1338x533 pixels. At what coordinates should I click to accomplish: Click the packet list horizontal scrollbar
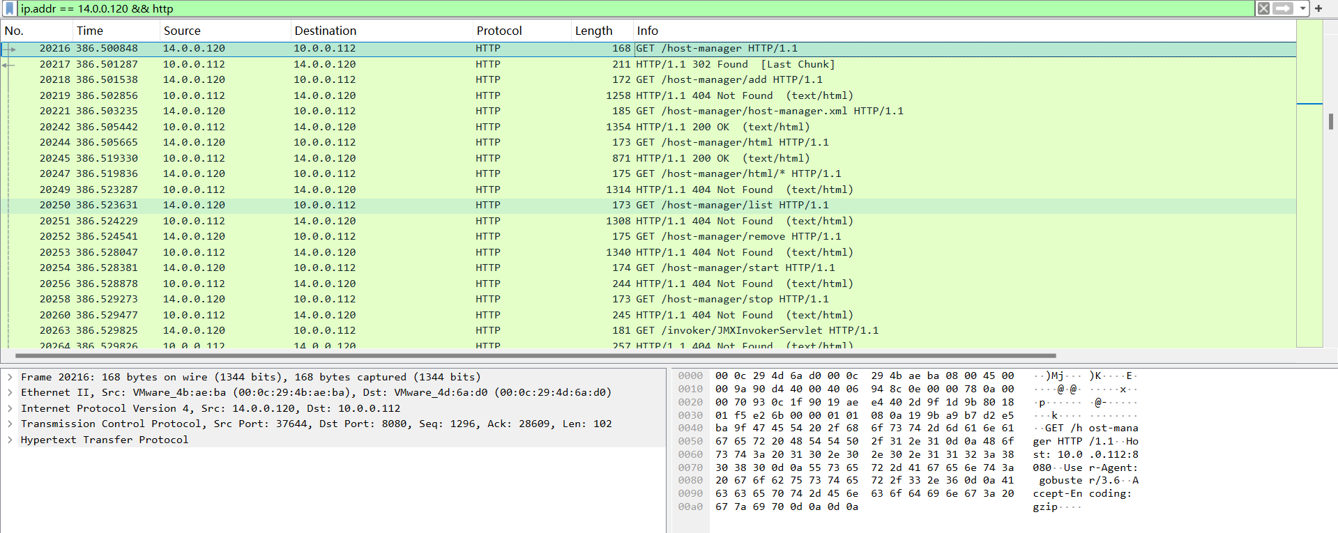tap(535, 355)
